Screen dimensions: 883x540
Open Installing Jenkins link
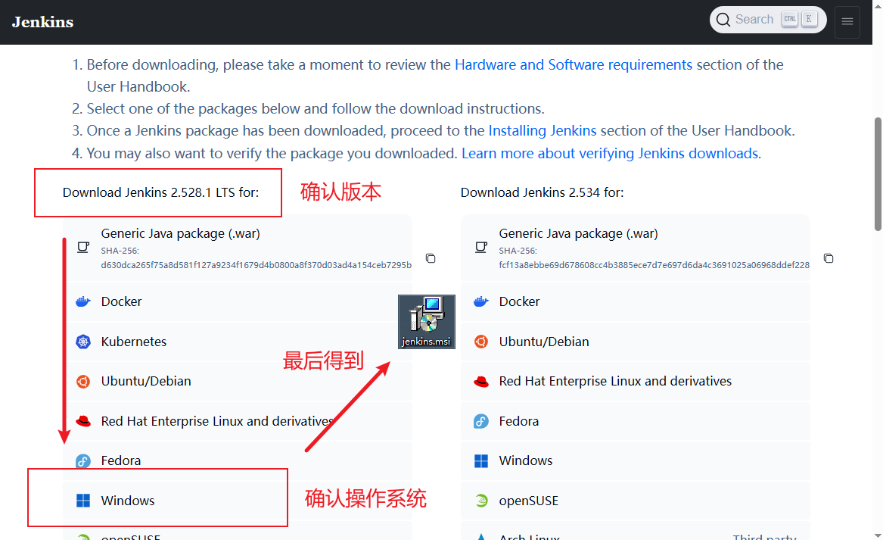[543, 131]
